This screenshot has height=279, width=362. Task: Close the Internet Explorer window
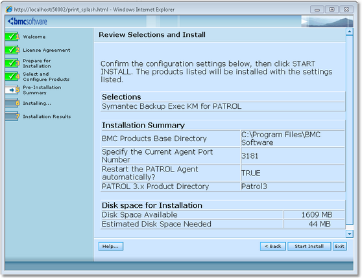coord(346,10)
